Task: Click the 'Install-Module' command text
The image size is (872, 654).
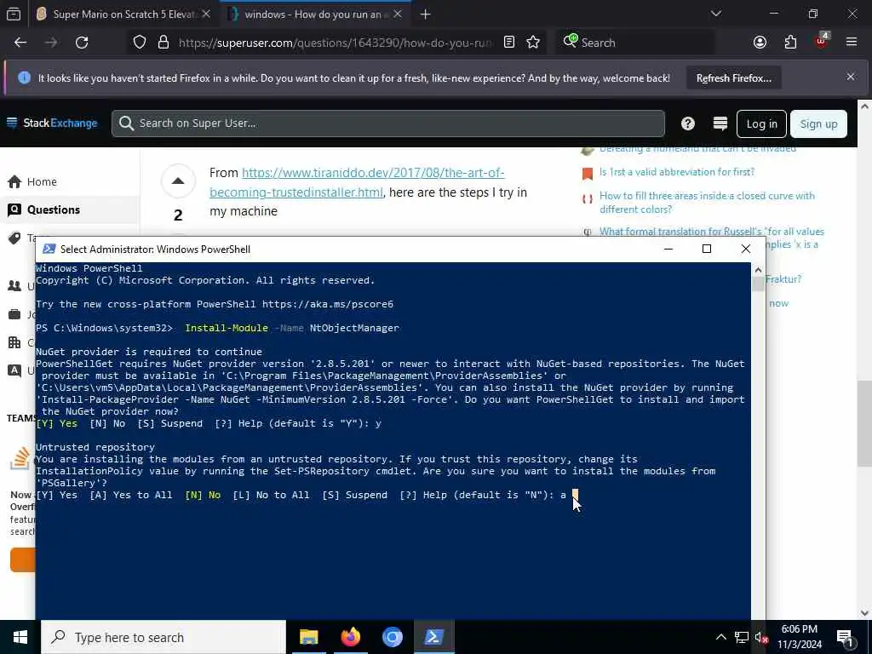Action: click(227, 328)
